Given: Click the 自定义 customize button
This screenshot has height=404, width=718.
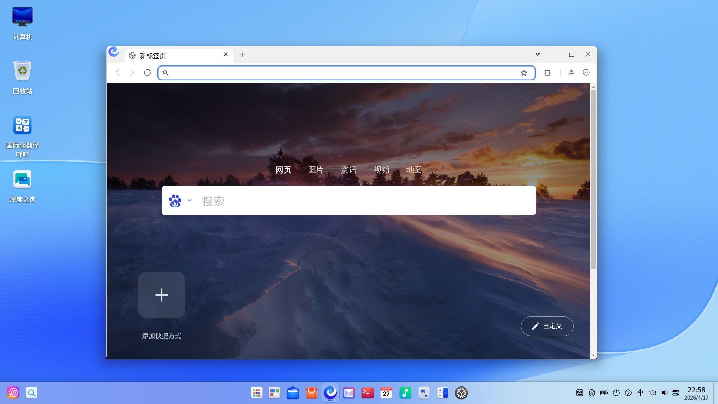Looking at the screenshot, I should coord(547,326).
